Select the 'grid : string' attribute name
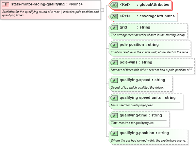Image resolution: width=196 pixels, height=146 pixels. point(135,27)
